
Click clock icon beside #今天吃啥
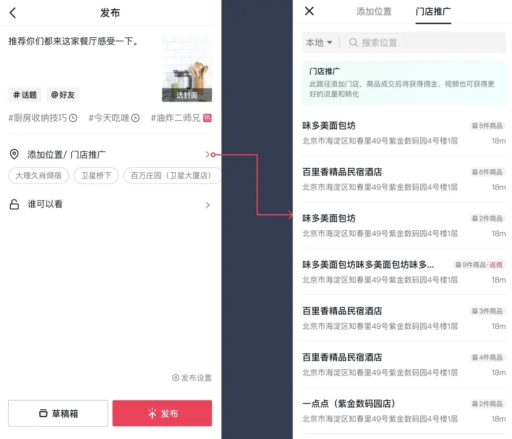(135, 118)
